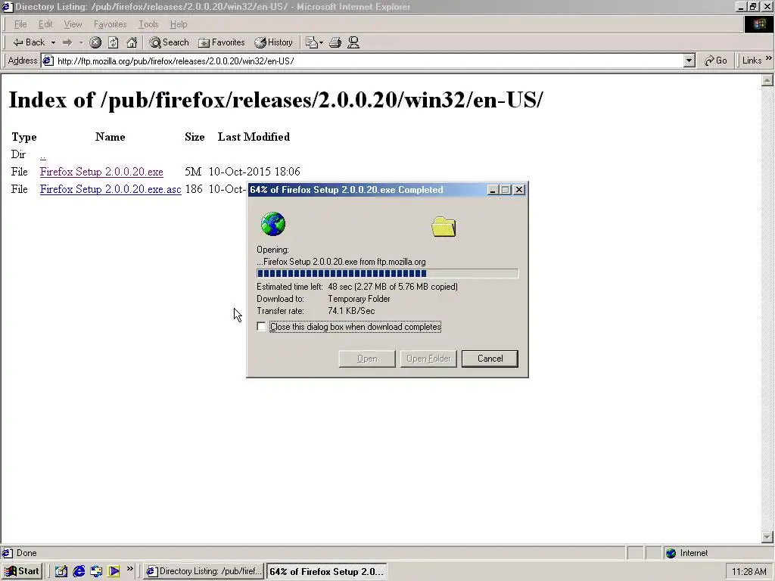
Task: Open the parent directory '..' link
Action: click(43, 154)
